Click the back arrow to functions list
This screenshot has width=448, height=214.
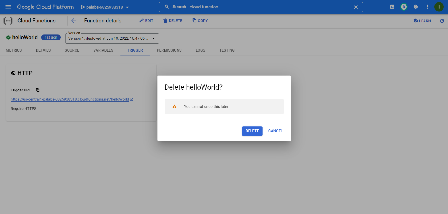(73, 21)
